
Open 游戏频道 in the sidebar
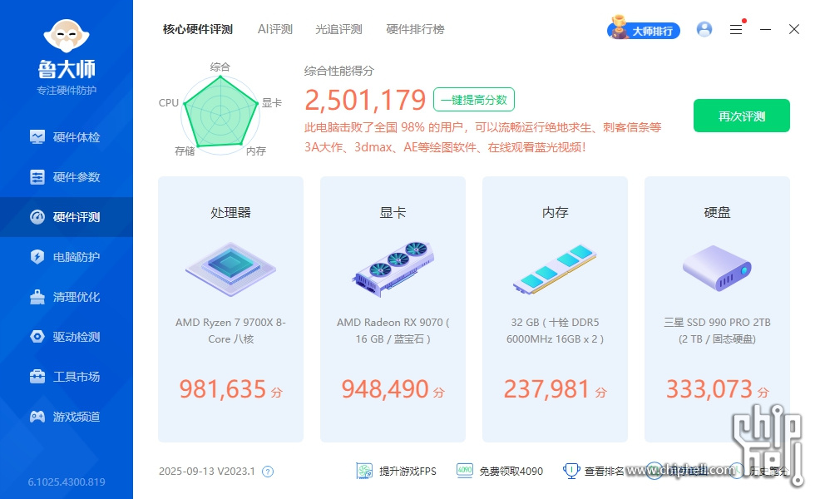click(x=66, y=417)
